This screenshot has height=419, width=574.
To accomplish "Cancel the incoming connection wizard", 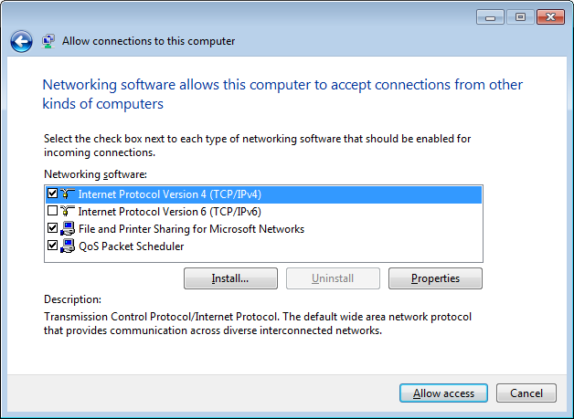I will pyautogui.click(x=526, y=393).
